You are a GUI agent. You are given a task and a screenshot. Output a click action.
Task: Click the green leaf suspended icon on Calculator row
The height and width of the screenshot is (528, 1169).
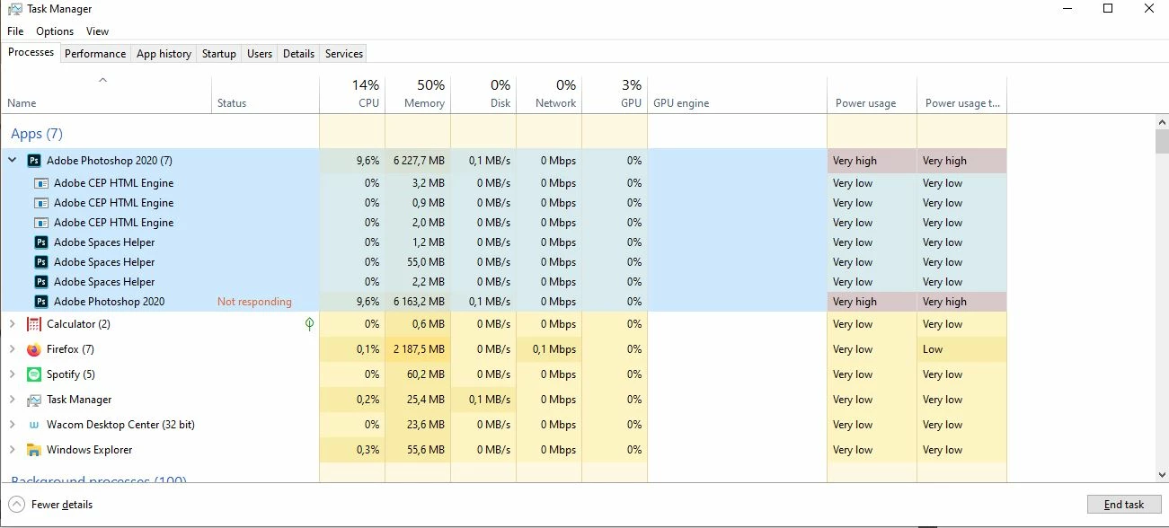(309, 323)
